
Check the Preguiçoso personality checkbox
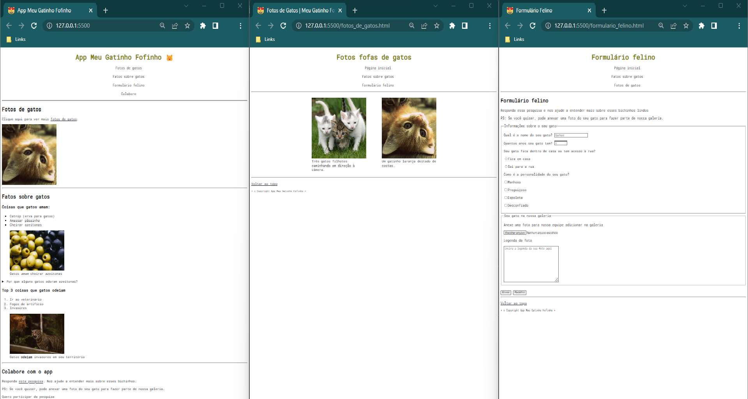tap(506, 190)
